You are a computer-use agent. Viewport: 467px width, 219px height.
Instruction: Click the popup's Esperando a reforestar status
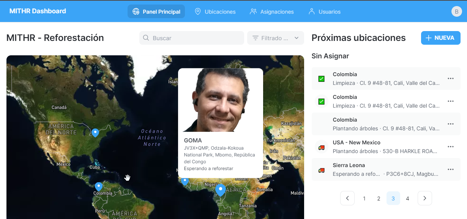208,168
